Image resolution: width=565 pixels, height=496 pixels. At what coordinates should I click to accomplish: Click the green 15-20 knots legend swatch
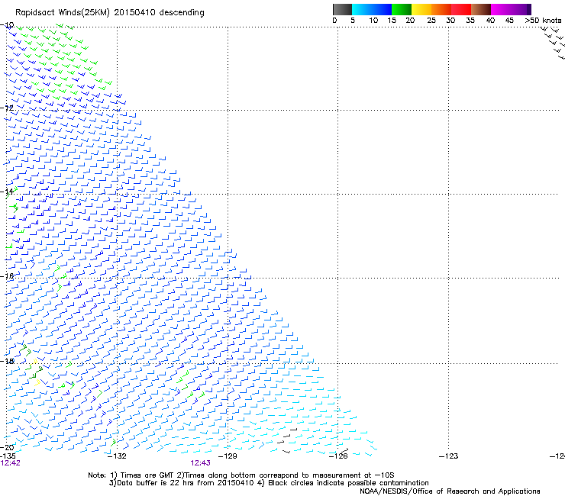pyautogui.click(x=402, y=9)
